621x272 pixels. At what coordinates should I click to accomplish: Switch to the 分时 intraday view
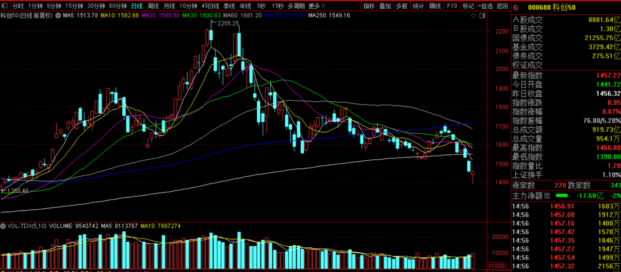(17, 6)
